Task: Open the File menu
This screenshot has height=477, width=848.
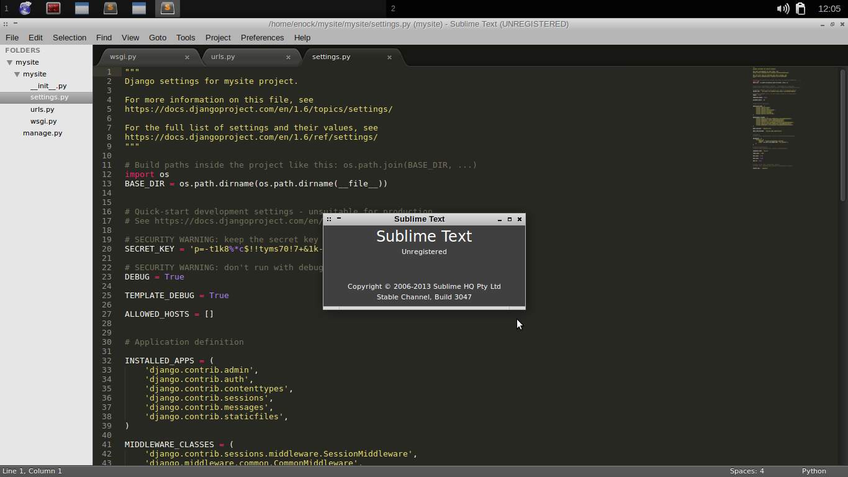Action: click(12, 37)
